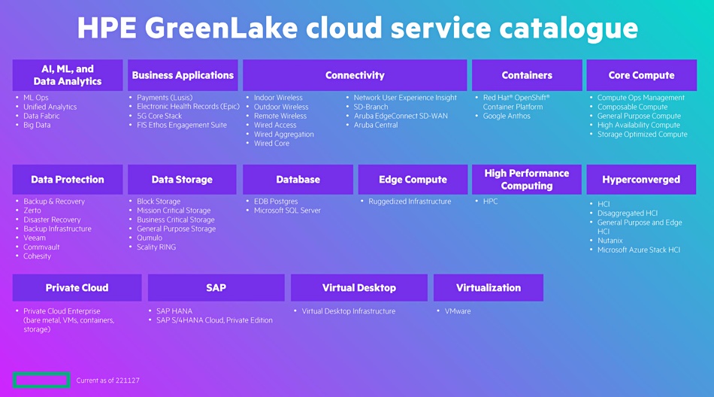Select 'Aruba EdgeConnect SD-WAN'
Viewport: 714px width, 397px height.
tap(401, 116)
